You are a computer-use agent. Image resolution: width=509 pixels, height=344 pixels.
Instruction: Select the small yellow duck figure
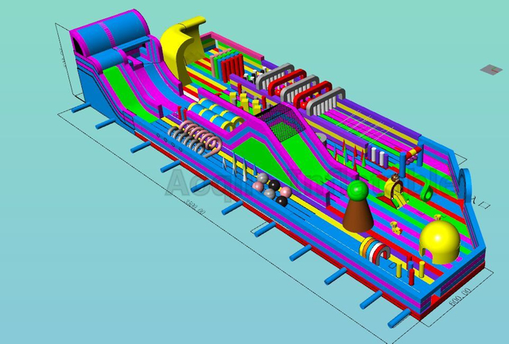(x=394, y=228)
